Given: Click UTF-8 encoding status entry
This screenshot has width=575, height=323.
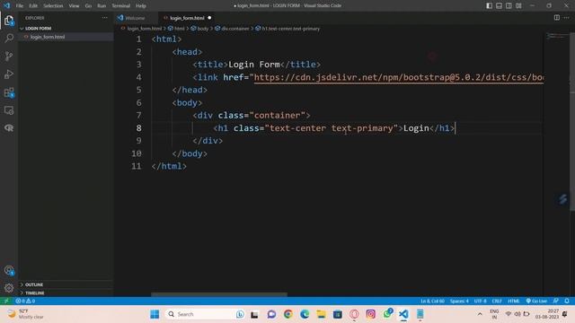Looking at the screenshot, I should [x=481, y=301].
